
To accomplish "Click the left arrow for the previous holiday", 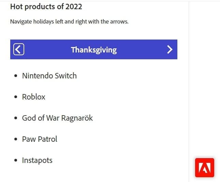I will point(19,50).
